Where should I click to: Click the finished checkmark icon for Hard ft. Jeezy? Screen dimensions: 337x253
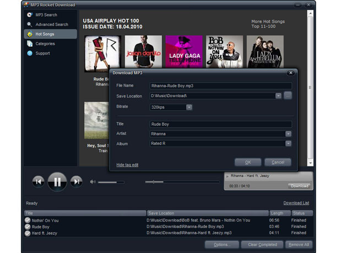pyautogui.click(x=28, y=233)
